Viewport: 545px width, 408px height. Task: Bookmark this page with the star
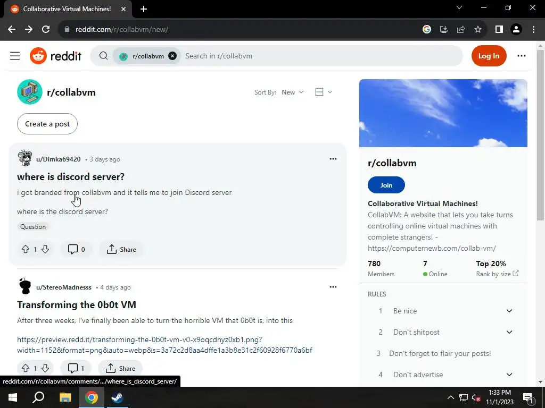click(x=478, y=30)
